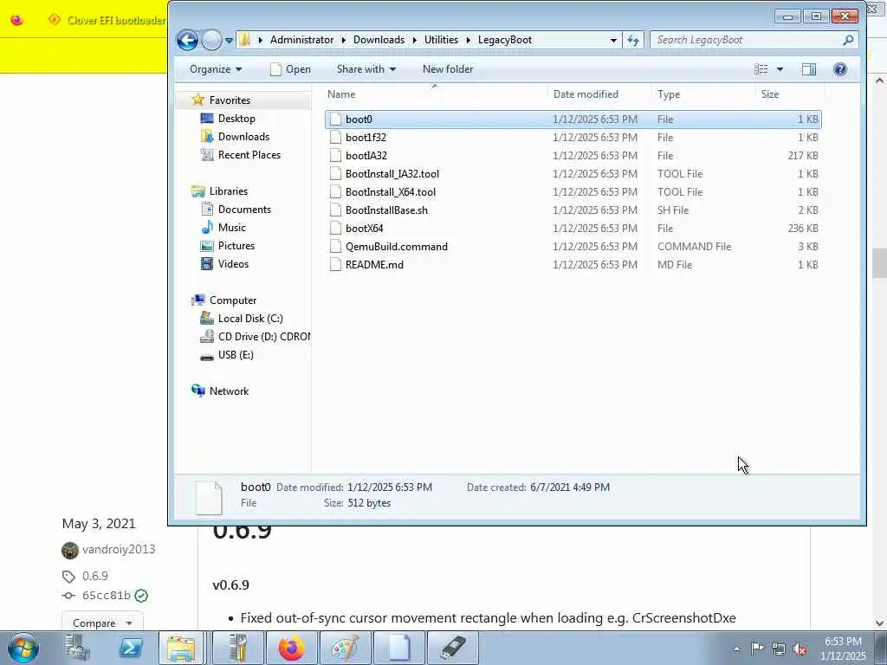Show hidden system tray icons
Image resolution: width=887 pixels, height=665 pixels.
(x=736, y=649)
